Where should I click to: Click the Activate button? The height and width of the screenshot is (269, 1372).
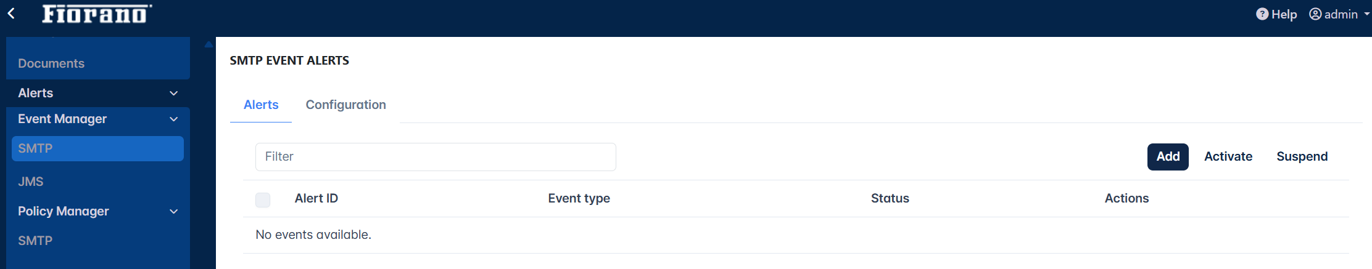(1228, 156)
